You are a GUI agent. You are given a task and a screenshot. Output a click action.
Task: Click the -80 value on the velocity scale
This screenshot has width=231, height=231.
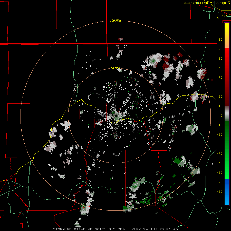tap(219, 191)
